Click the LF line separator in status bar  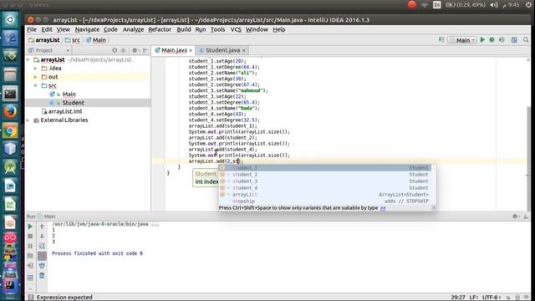click(x=474, y=298)
